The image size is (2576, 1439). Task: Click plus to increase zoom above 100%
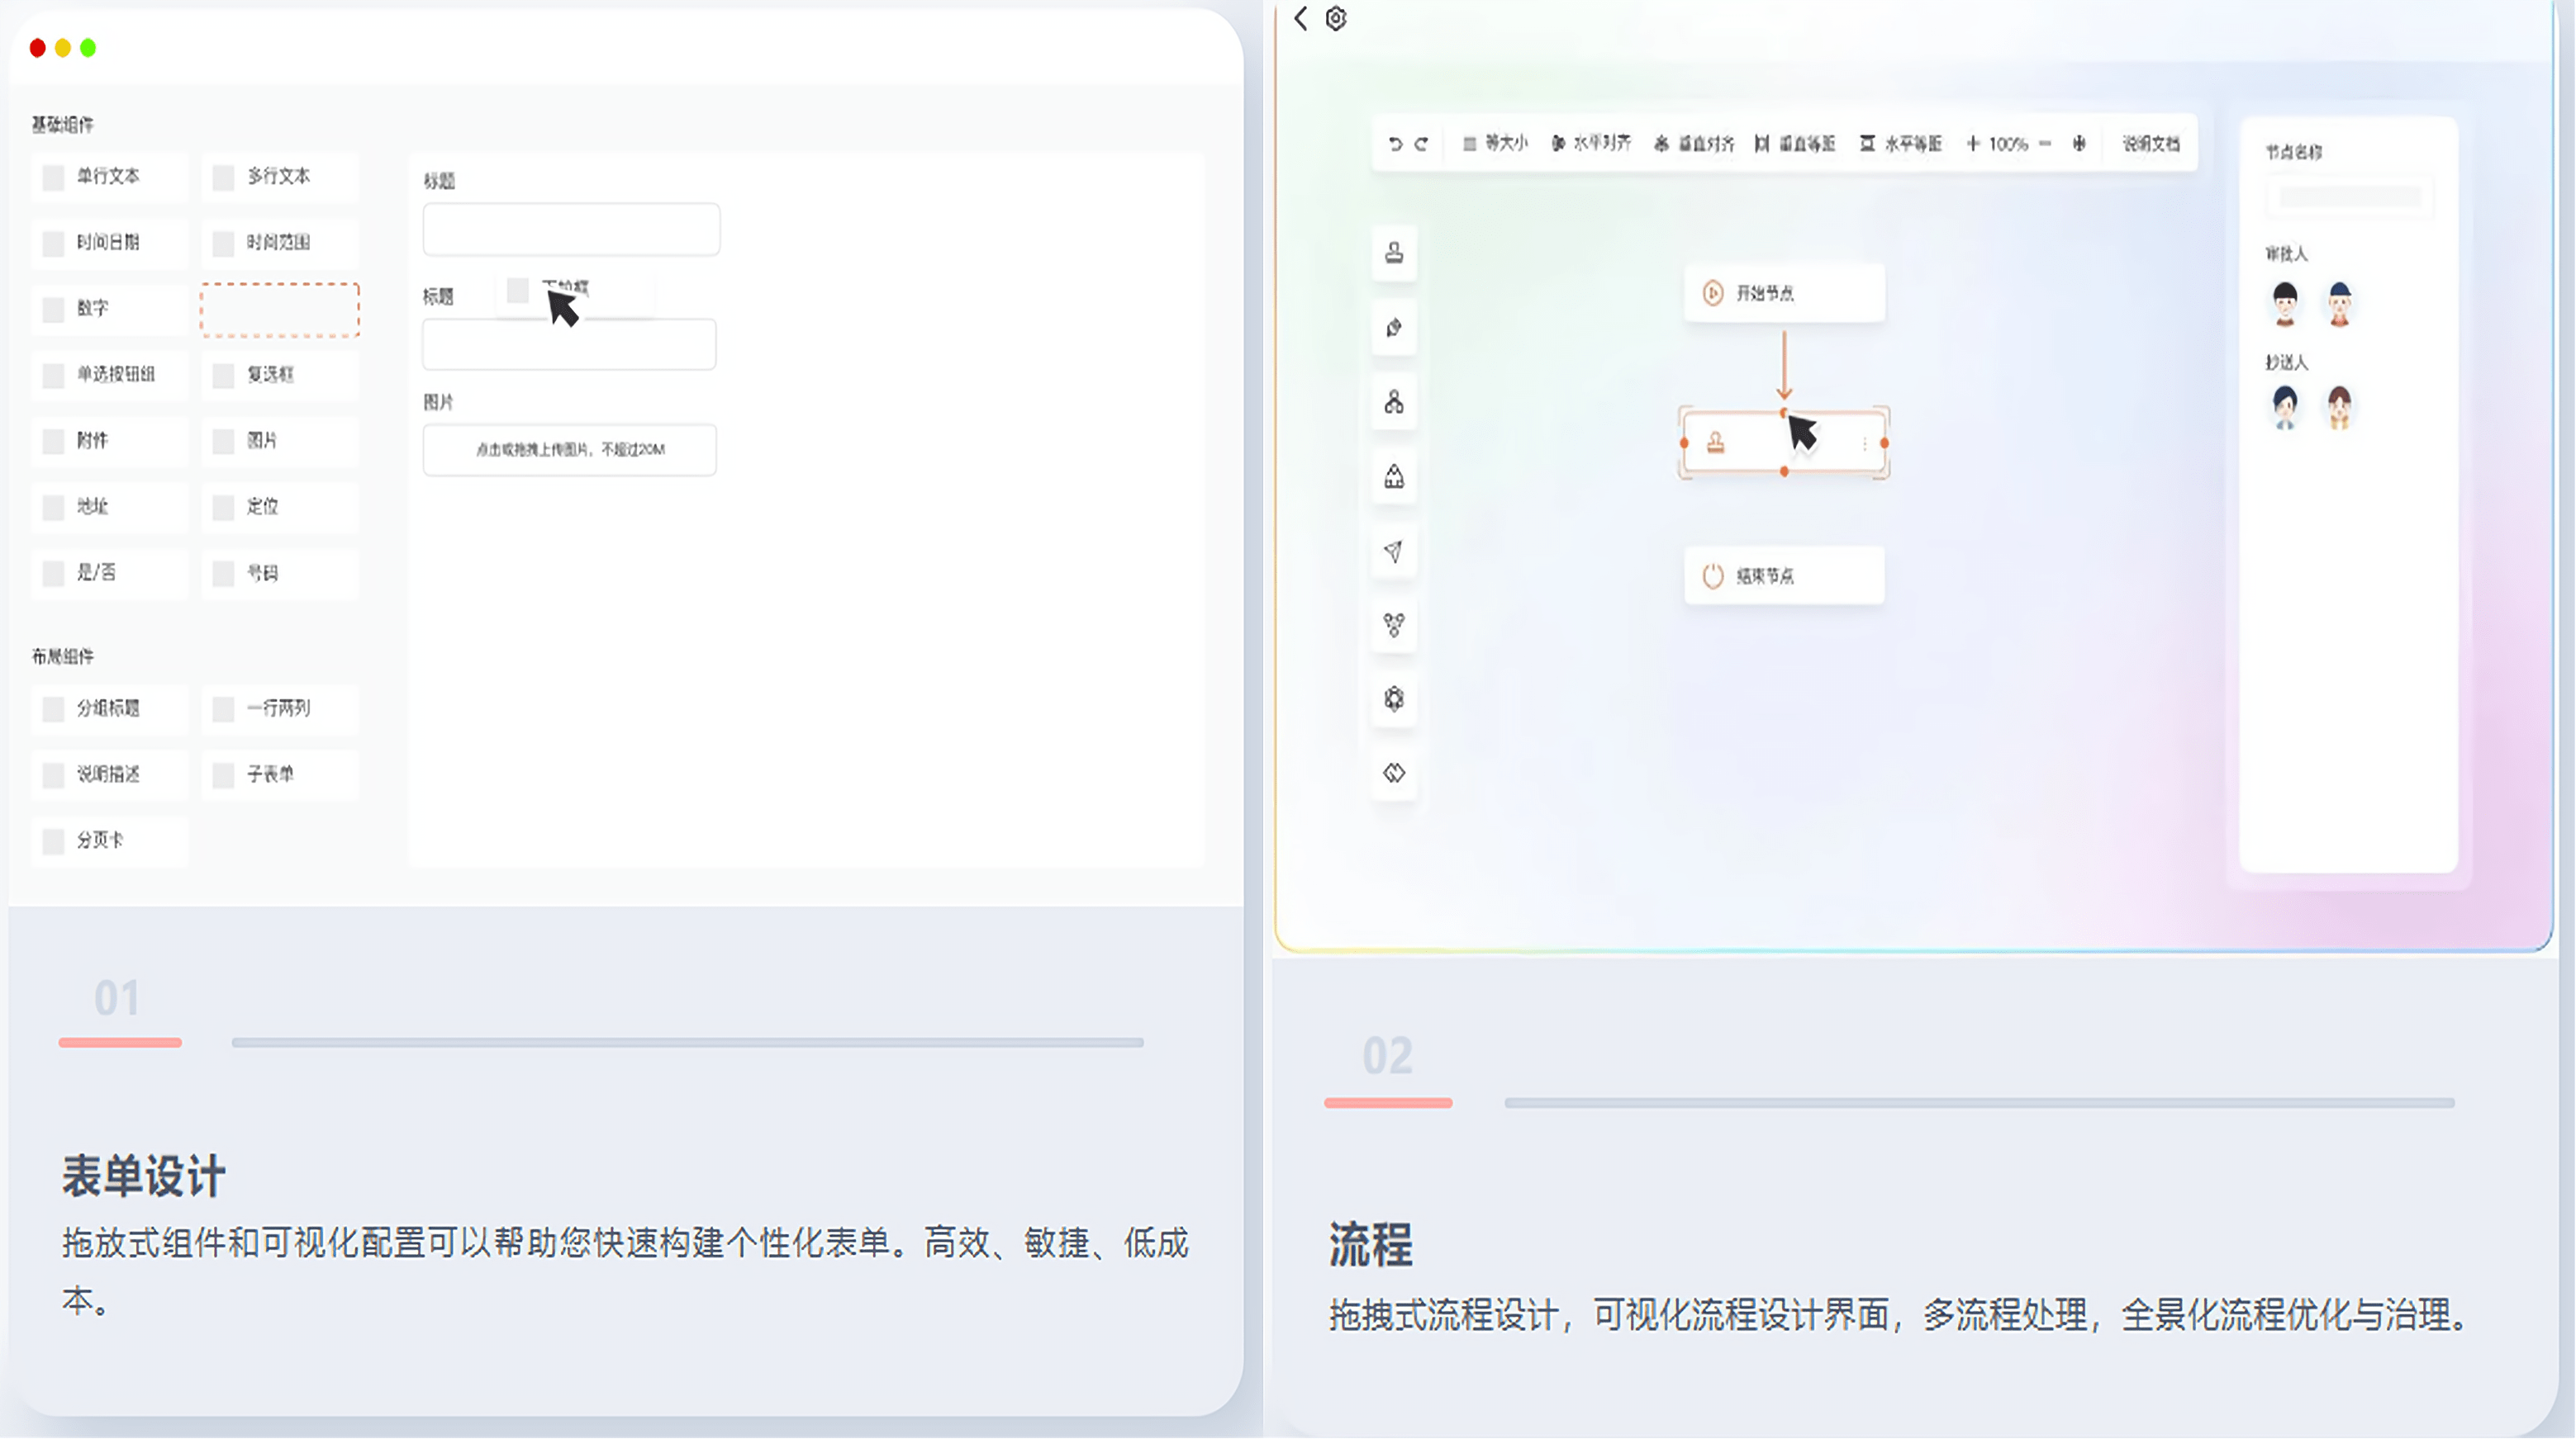(x=1972, y=144)
